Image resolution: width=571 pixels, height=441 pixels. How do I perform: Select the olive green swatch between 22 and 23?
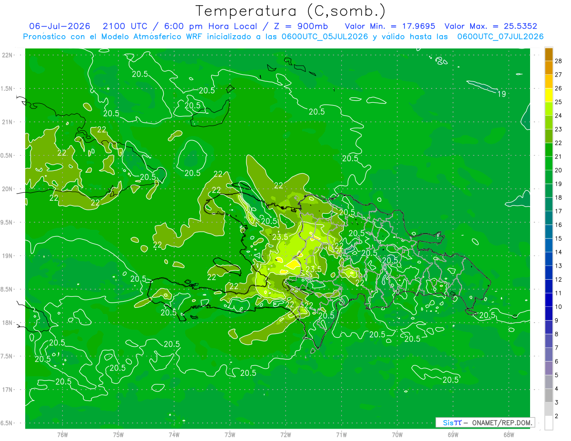549,136
